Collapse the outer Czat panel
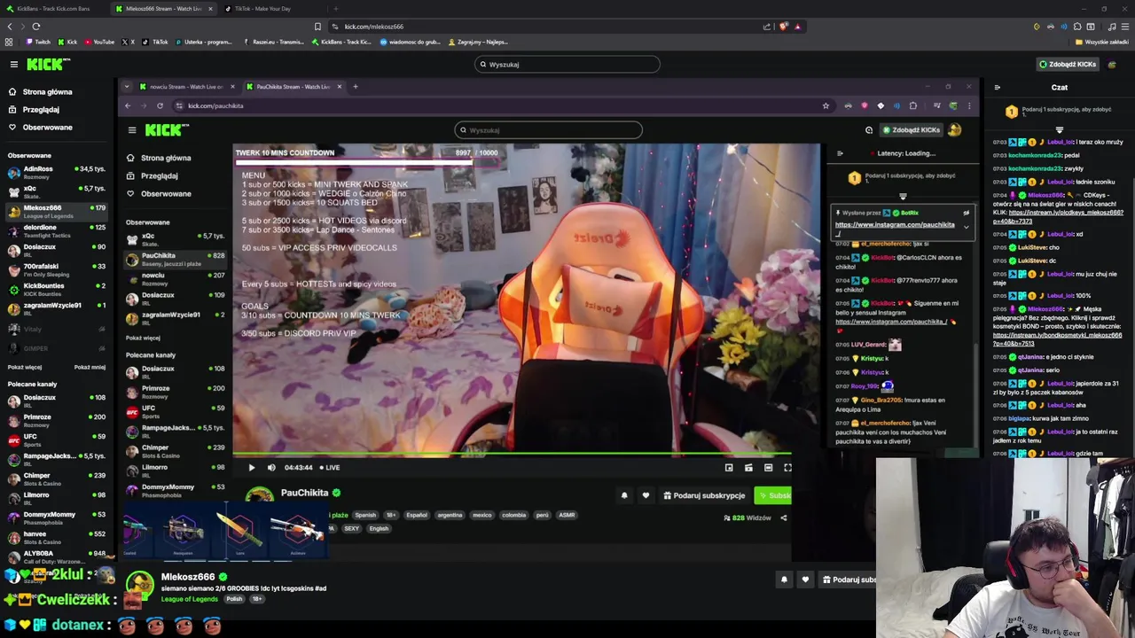This screenshot has width=1135, height=638. coord(997,87)
